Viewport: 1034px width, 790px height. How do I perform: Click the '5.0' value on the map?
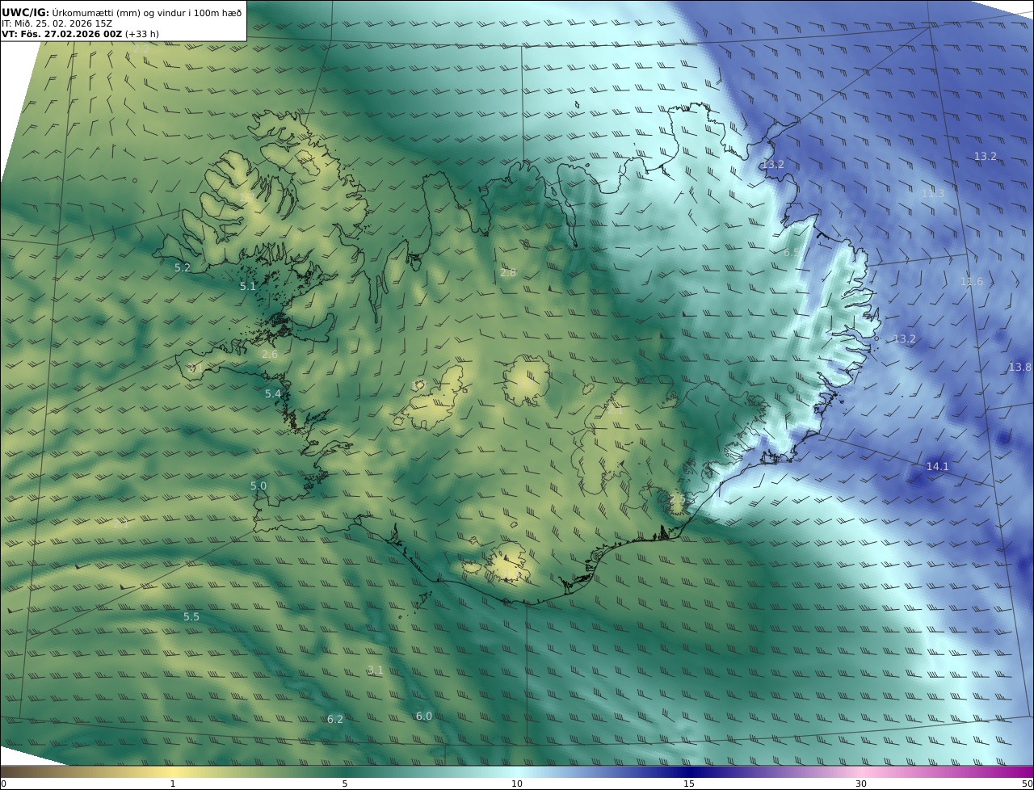[258, 485]
